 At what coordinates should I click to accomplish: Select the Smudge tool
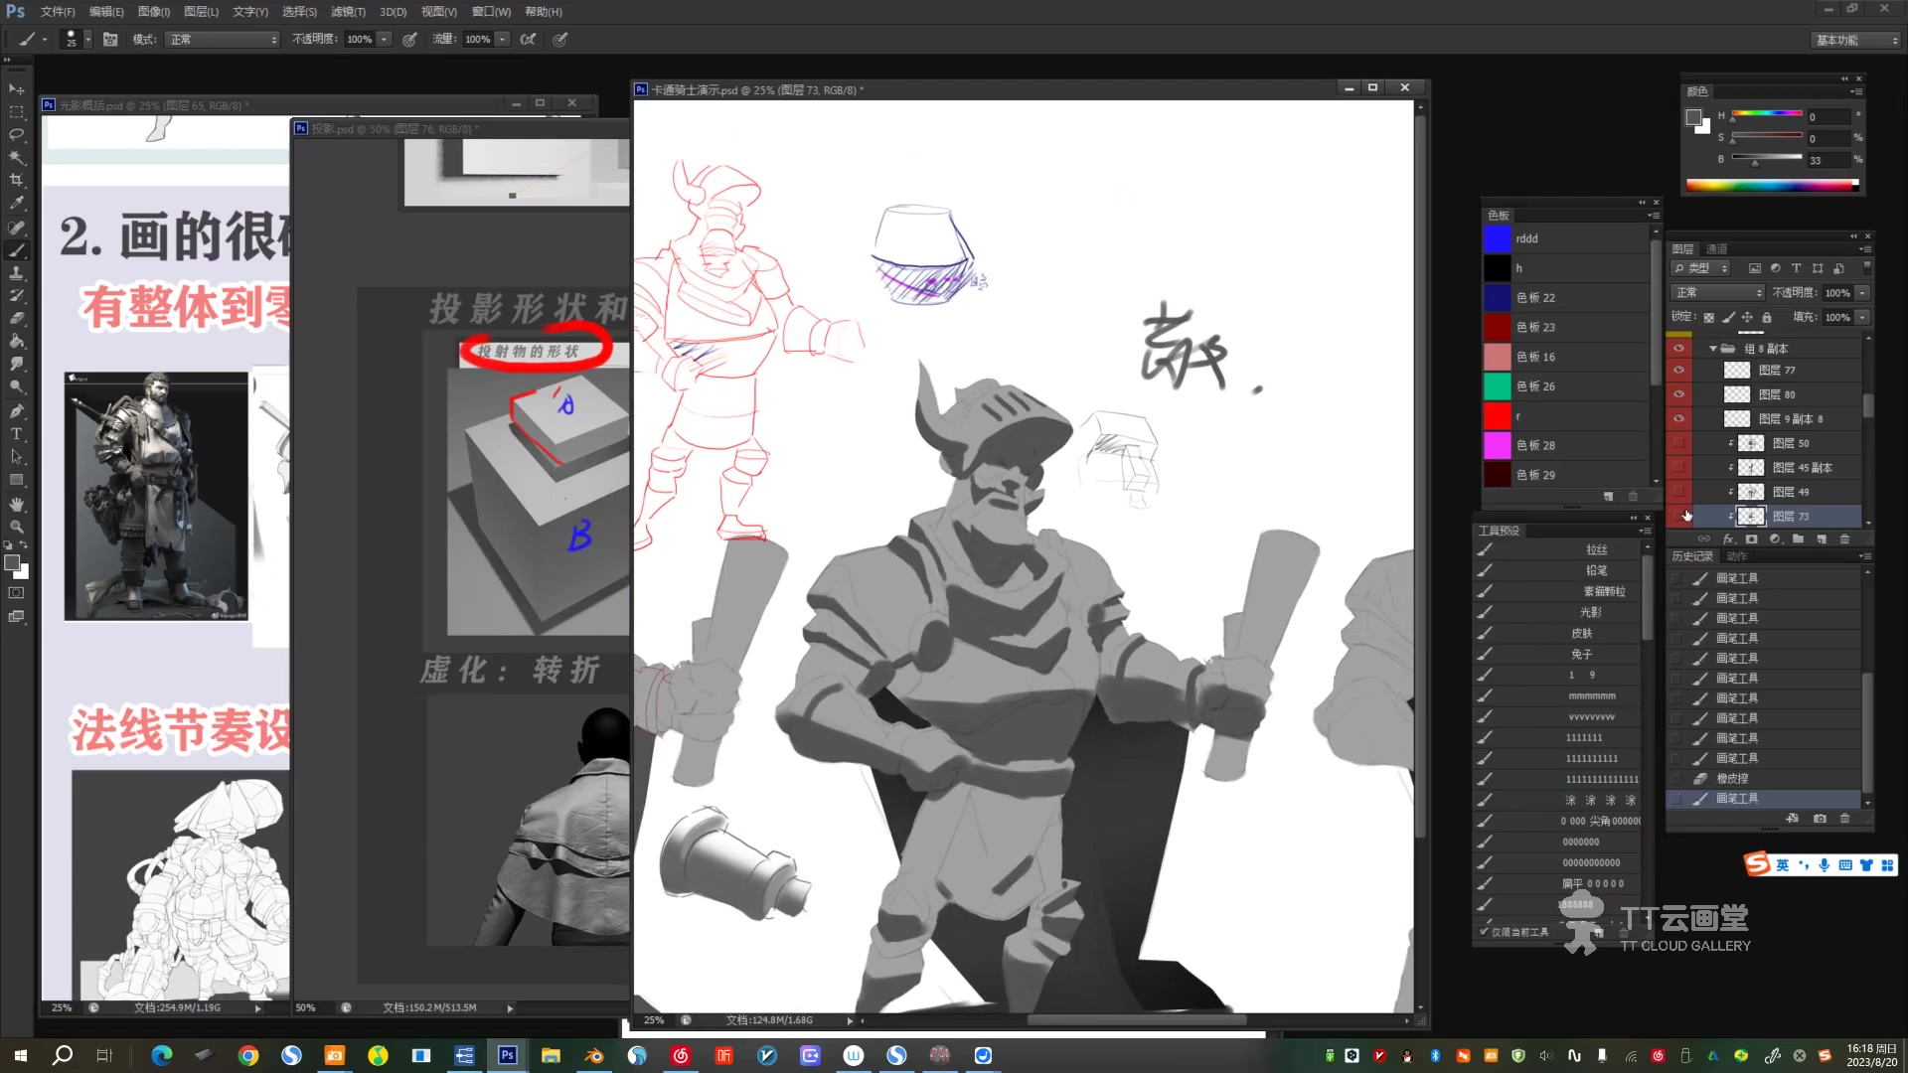17,365
